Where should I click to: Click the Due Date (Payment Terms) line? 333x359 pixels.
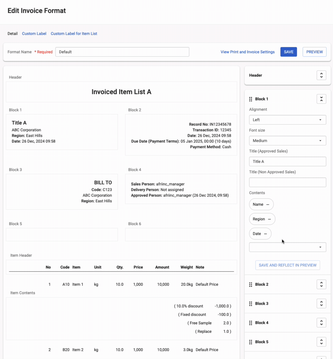click(181, 141)
